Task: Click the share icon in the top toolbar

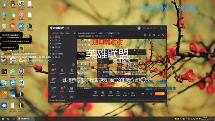Action: 163,35
